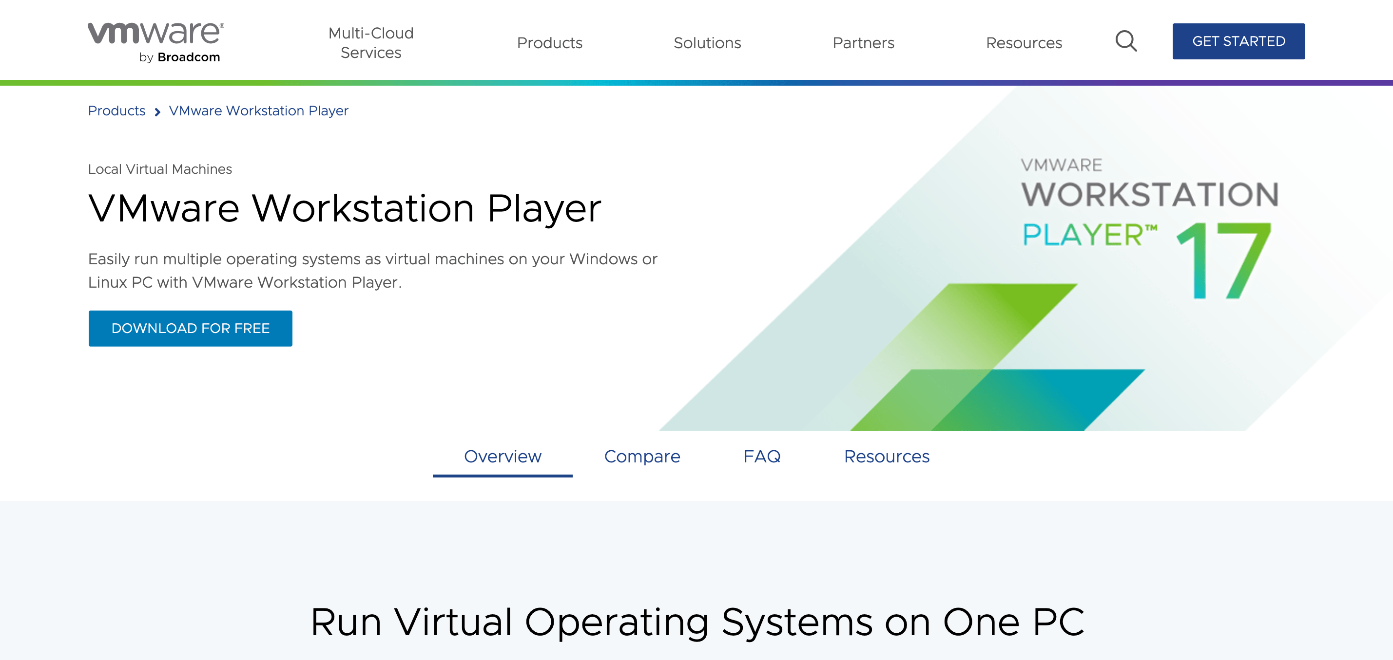Open the Solutions navigation menu
This screenshot has width=1393, height=660.
[x=707, y=43]
